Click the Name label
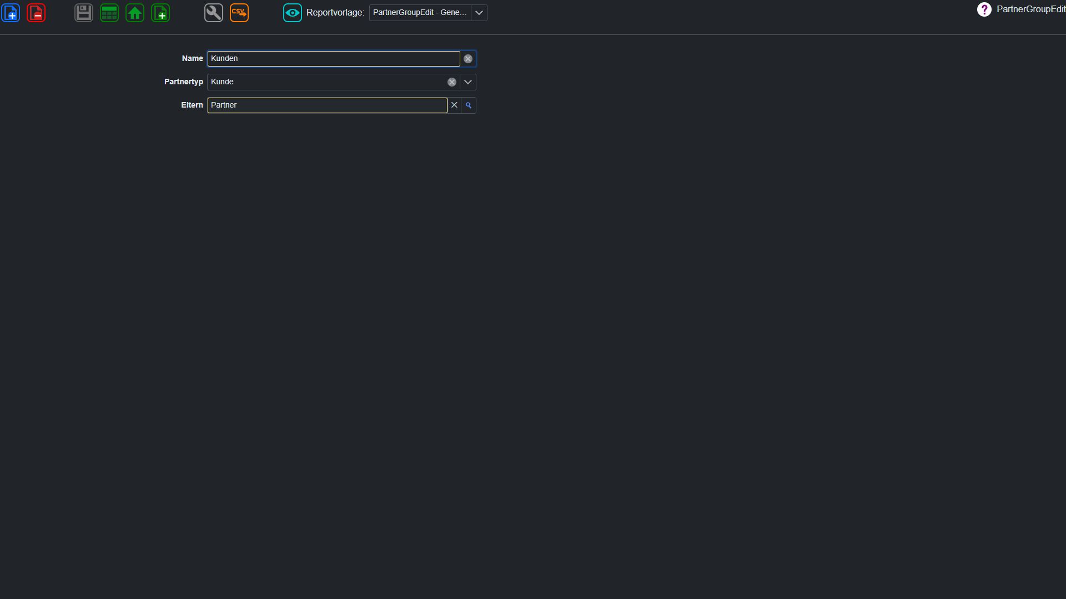Viewport: 1066px width, 599px height. point(193,59)
